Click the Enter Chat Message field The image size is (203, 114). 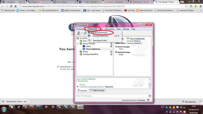(112, 96)
